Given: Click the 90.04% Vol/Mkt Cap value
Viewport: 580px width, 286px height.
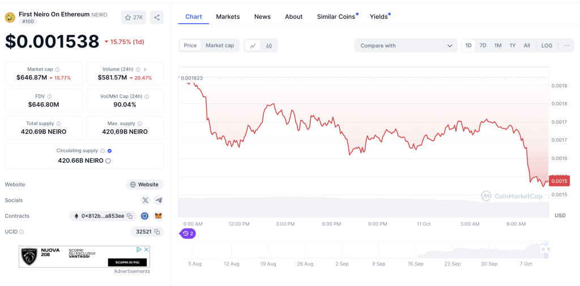Looking at the screenshot, I should [125, 105].
